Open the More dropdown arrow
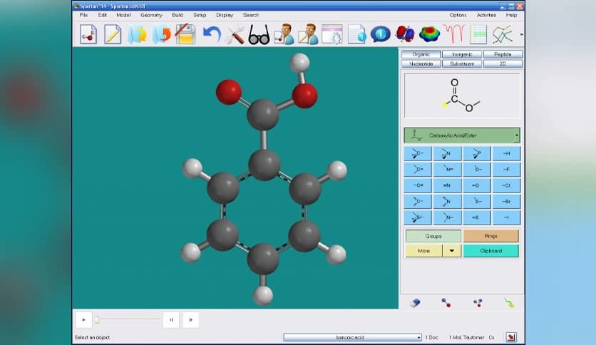Screen dimensions: 596x345 coord(452,251)
